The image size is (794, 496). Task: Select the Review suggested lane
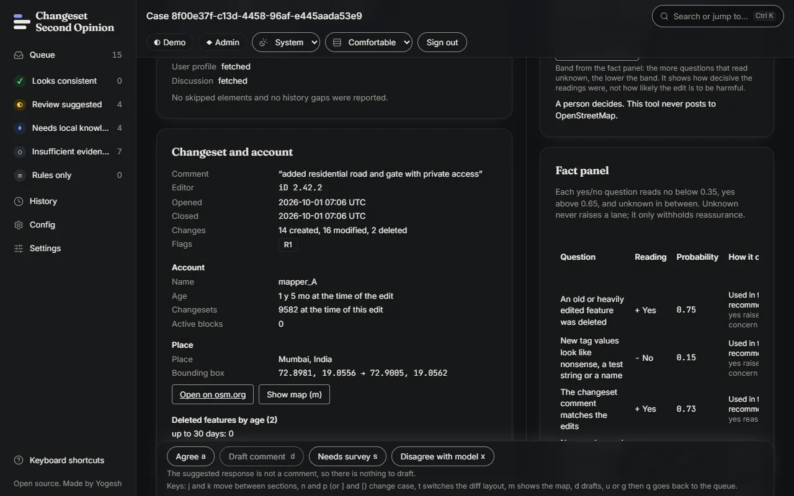point(68,105)
